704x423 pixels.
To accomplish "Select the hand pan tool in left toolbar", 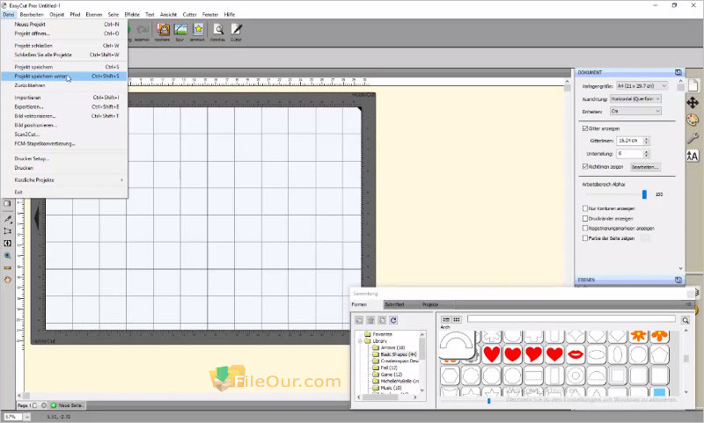I will 8,280.
